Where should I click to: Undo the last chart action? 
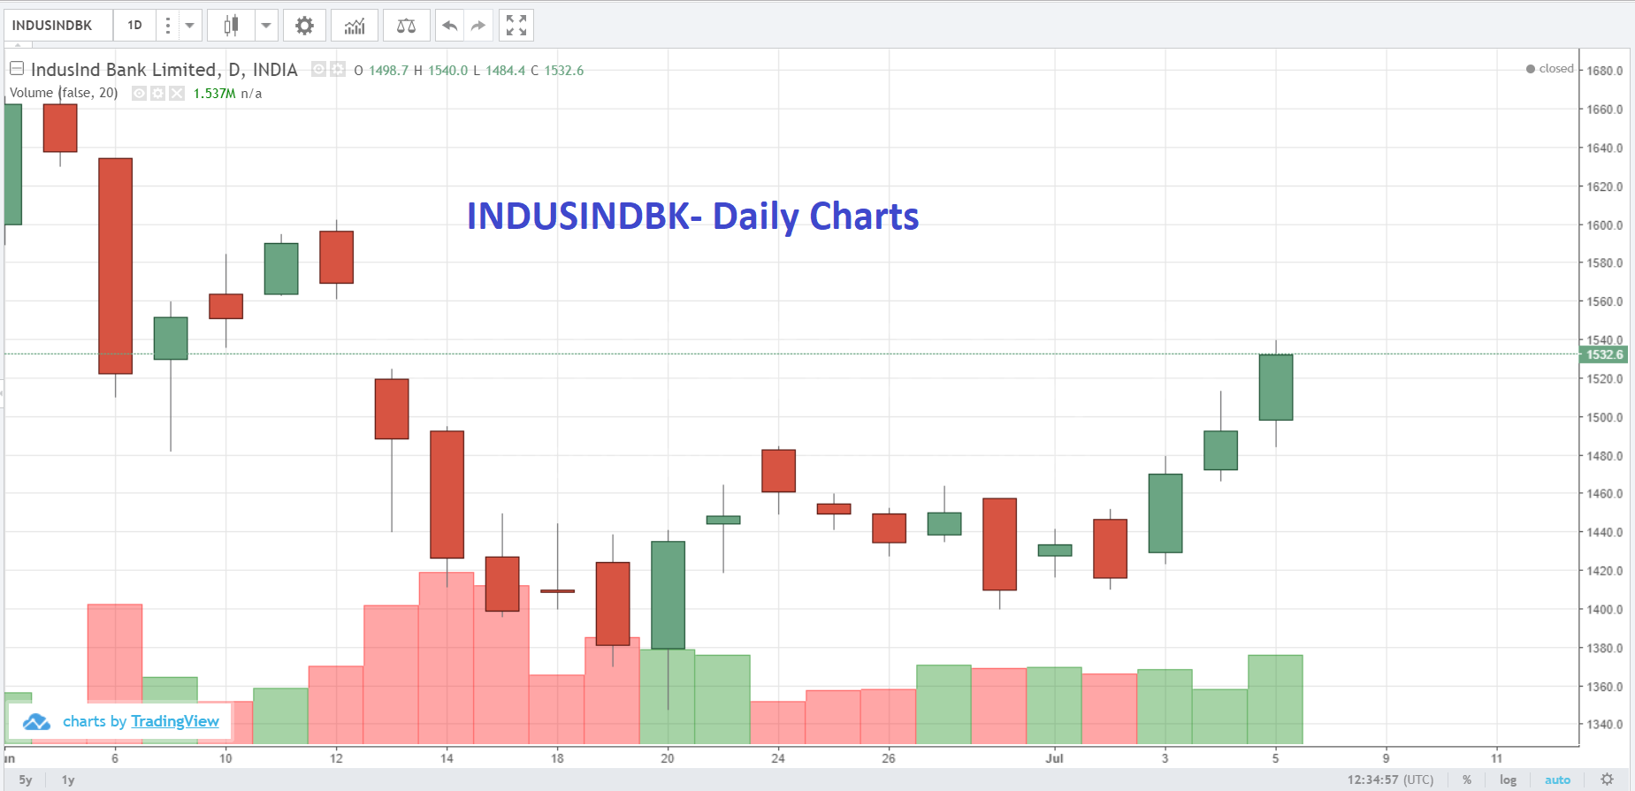(449, 25)
